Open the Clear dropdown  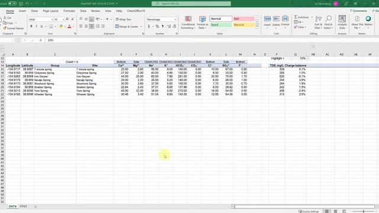tap(300, 27)
